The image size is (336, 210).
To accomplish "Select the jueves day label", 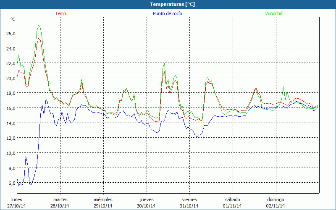I will click(147, 199).
